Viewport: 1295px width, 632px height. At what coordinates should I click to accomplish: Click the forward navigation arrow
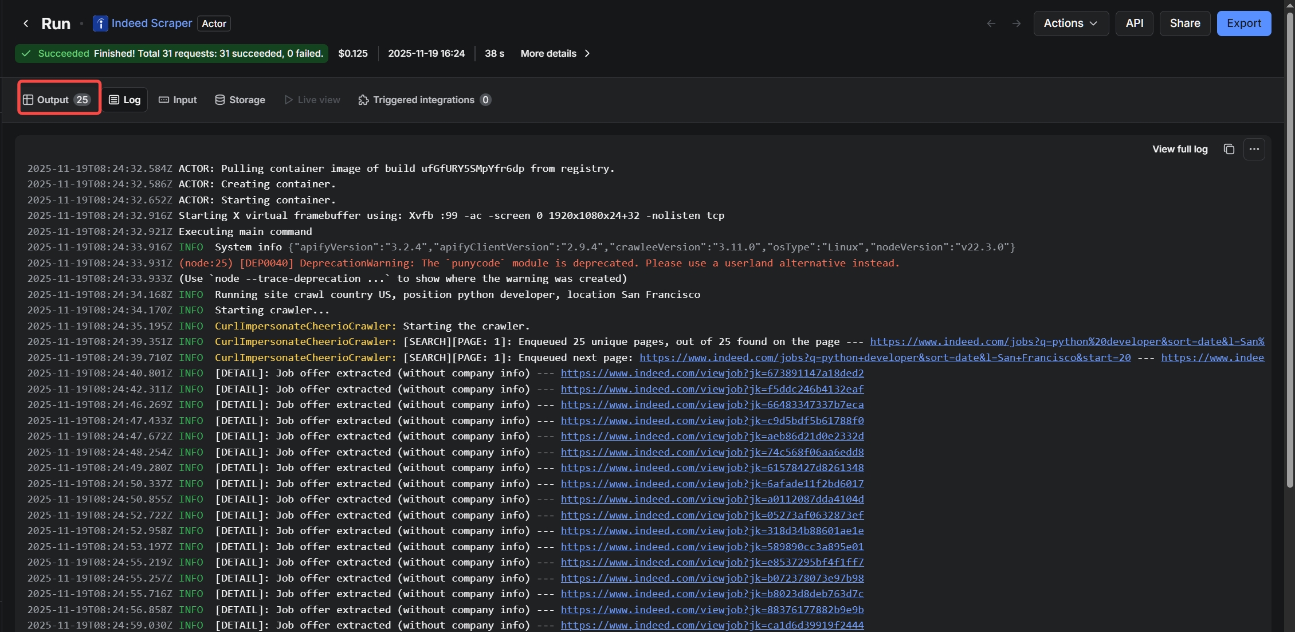1016,23
